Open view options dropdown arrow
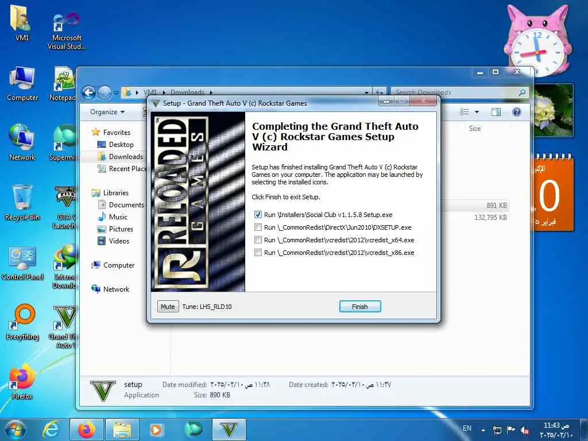This screenshot has width=588, height=441. pos(477,112)
